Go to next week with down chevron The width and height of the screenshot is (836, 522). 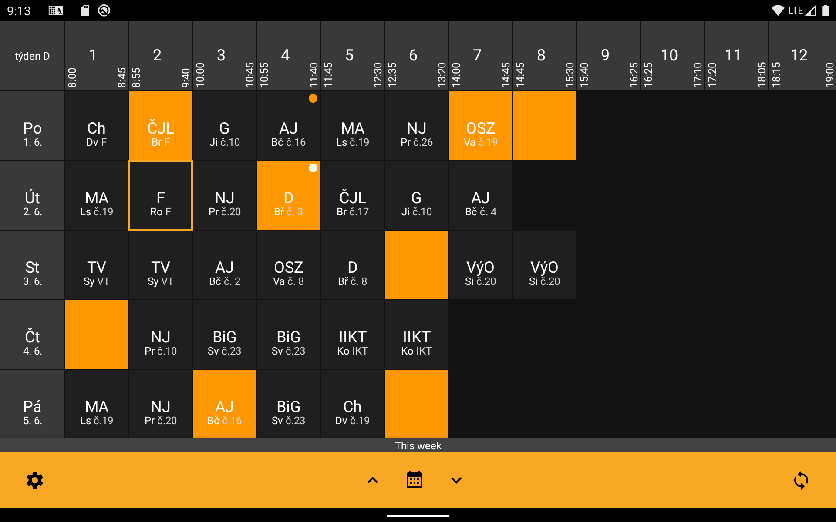coord(456,480)
